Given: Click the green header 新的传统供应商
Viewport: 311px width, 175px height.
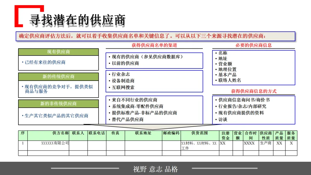Looking at the screenshot, I should pyautogui.click(x=58, y=77).
